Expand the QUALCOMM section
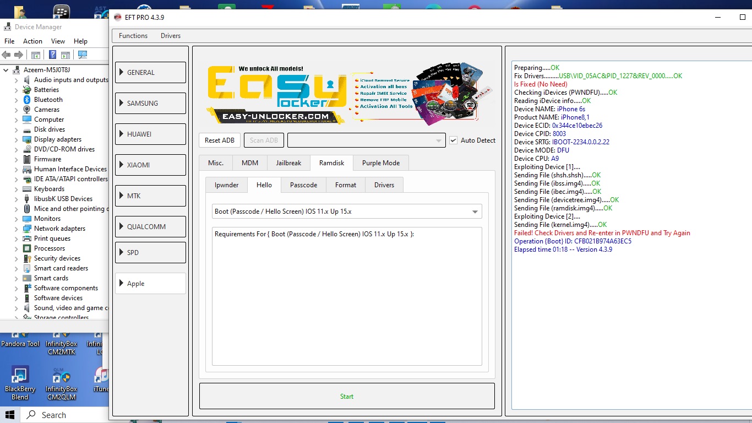Screen dimensions: 752x423 [150, 226]
